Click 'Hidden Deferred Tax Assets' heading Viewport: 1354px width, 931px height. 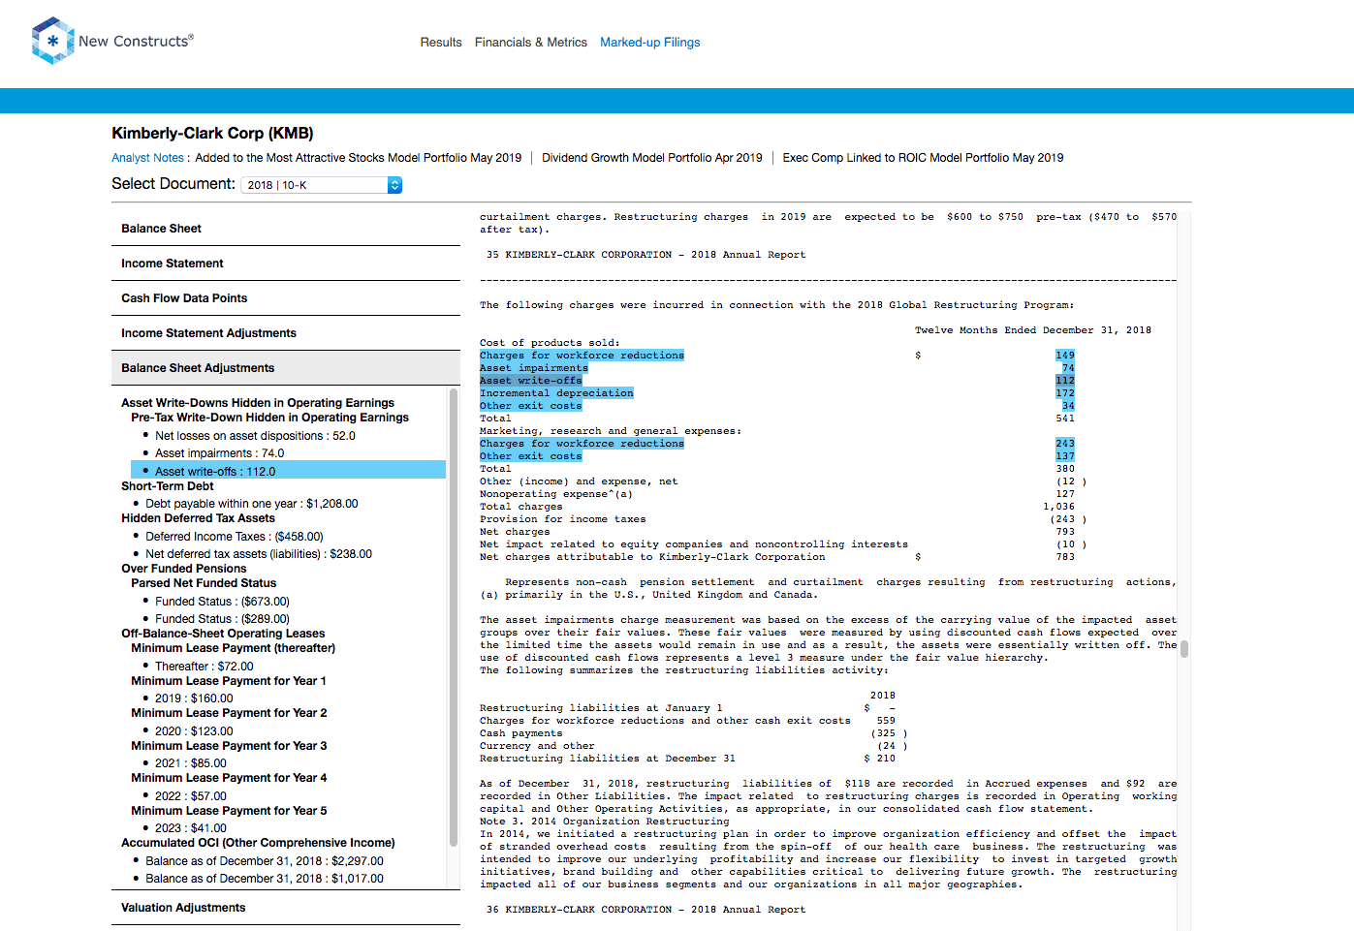point(198,518)
